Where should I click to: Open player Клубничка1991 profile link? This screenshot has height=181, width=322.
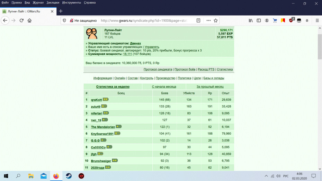pyautogui.click(x=102, y=134)
